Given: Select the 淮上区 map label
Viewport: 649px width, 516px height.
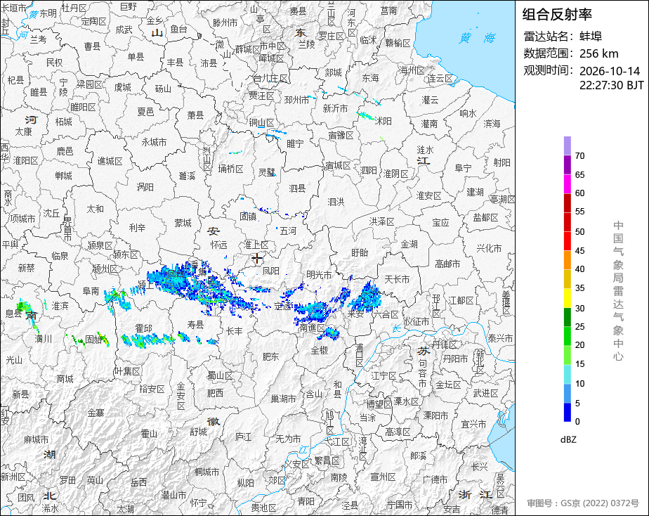Looking at the screenshot, I should tap(256, 245).
